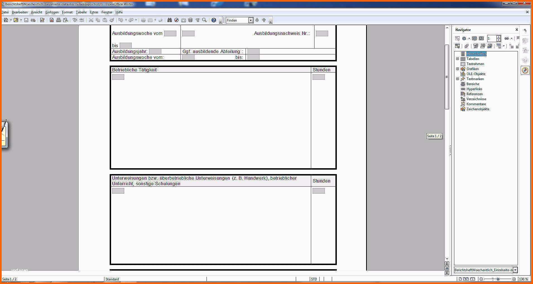Click the Paste clipboard icon
Image resolution: width=533 pixels, height=284 pixels.
pos(105,20)
